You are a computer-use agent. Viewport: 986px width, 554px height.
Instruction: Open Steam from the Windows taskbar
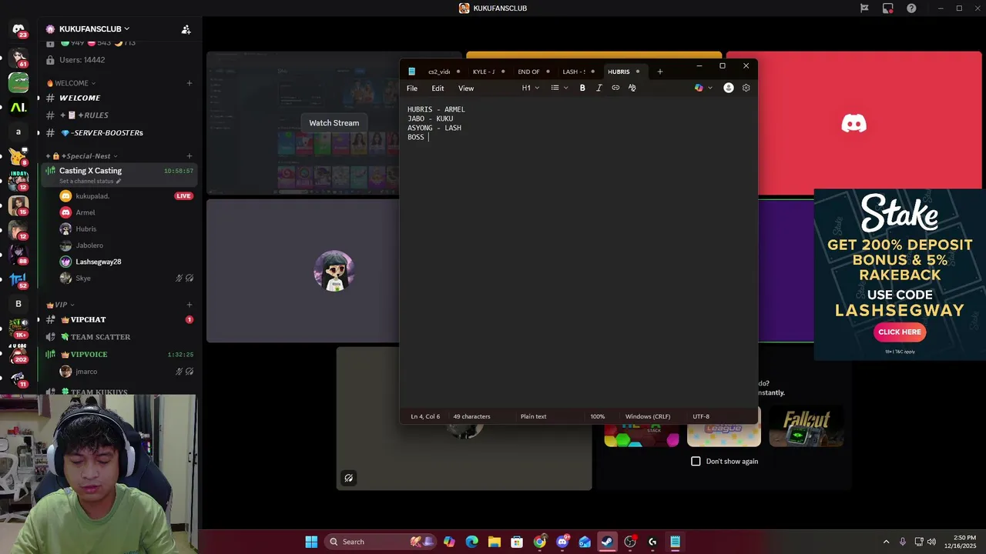coord(607,542)
